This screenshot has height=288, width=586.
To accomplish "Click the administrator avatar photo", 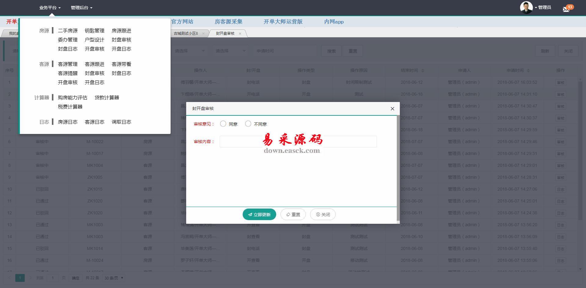I will pyautogui.click(x=526, y=8).
